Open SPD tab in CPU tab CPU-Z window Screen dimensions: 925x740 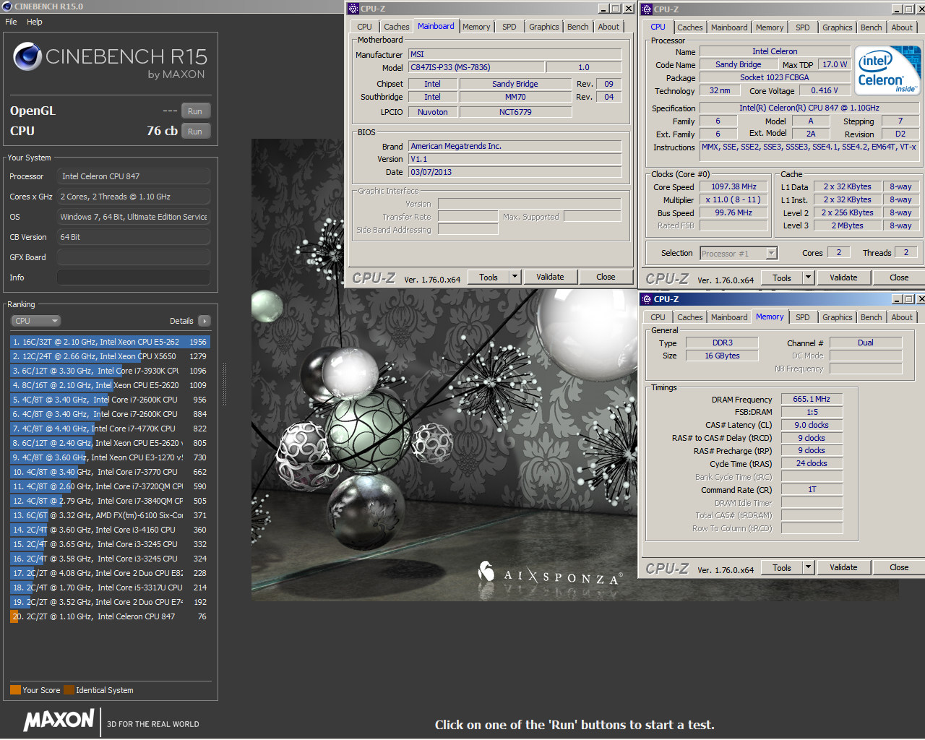point(803,27)
